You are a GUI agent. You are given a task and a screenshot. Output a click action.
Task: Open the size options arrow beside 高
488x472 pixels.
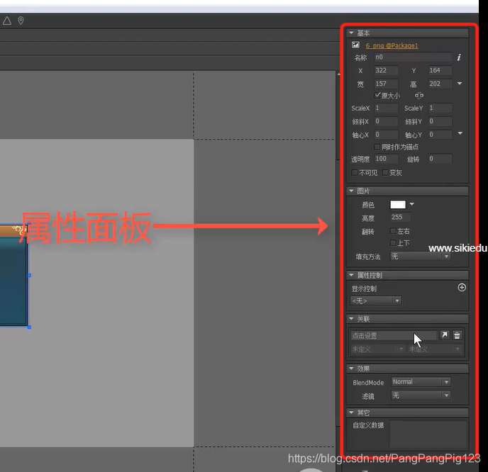click(460, 84)
